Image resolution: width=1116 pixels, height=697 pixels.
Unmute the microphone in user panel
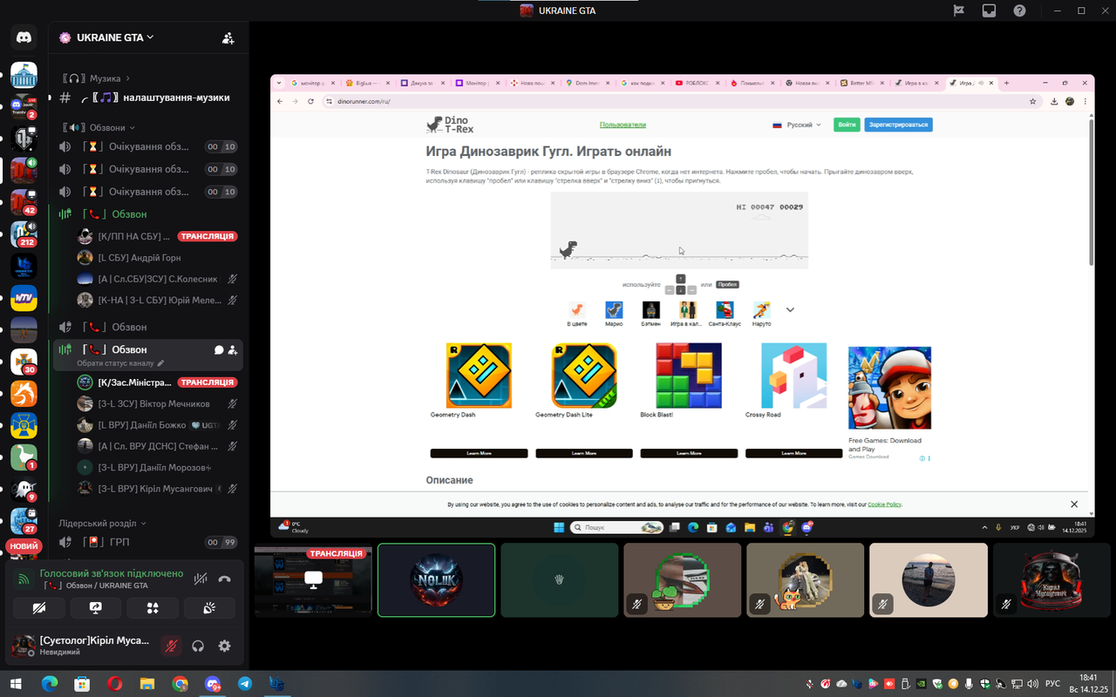tap(171, 646)
